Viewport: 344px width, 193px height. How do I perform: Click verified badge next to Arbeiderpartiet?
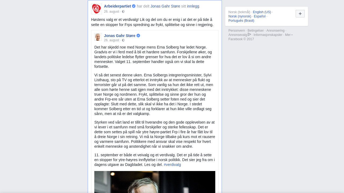click(134, 6)
